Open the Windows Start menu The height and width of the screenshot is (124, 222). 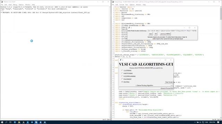(2, 122)
